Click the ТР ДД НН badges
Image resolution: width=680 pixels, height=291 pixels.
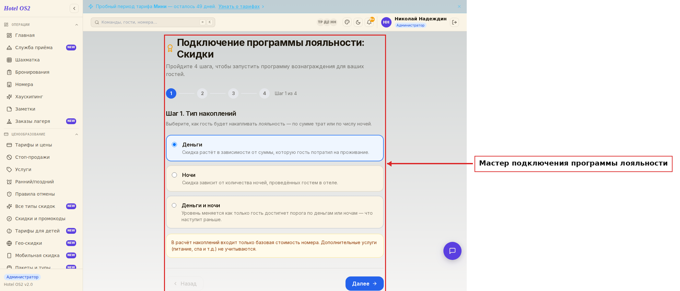pos(327,22)
